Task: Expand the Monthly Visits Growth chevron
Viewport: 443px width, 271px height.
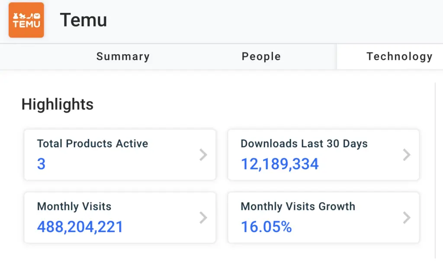Action: coord(406,217)
